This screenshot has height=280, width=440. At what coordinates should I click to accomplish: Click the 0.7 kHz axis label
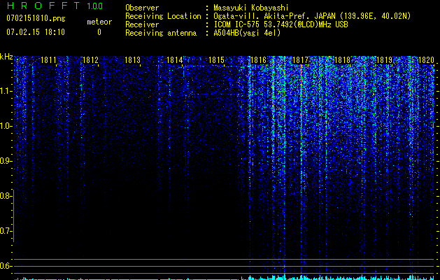tap(6, 231)
